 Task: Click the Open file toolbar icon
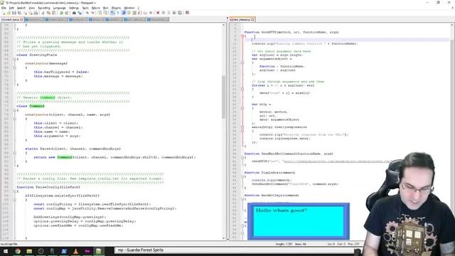click(x=9, y=13)
